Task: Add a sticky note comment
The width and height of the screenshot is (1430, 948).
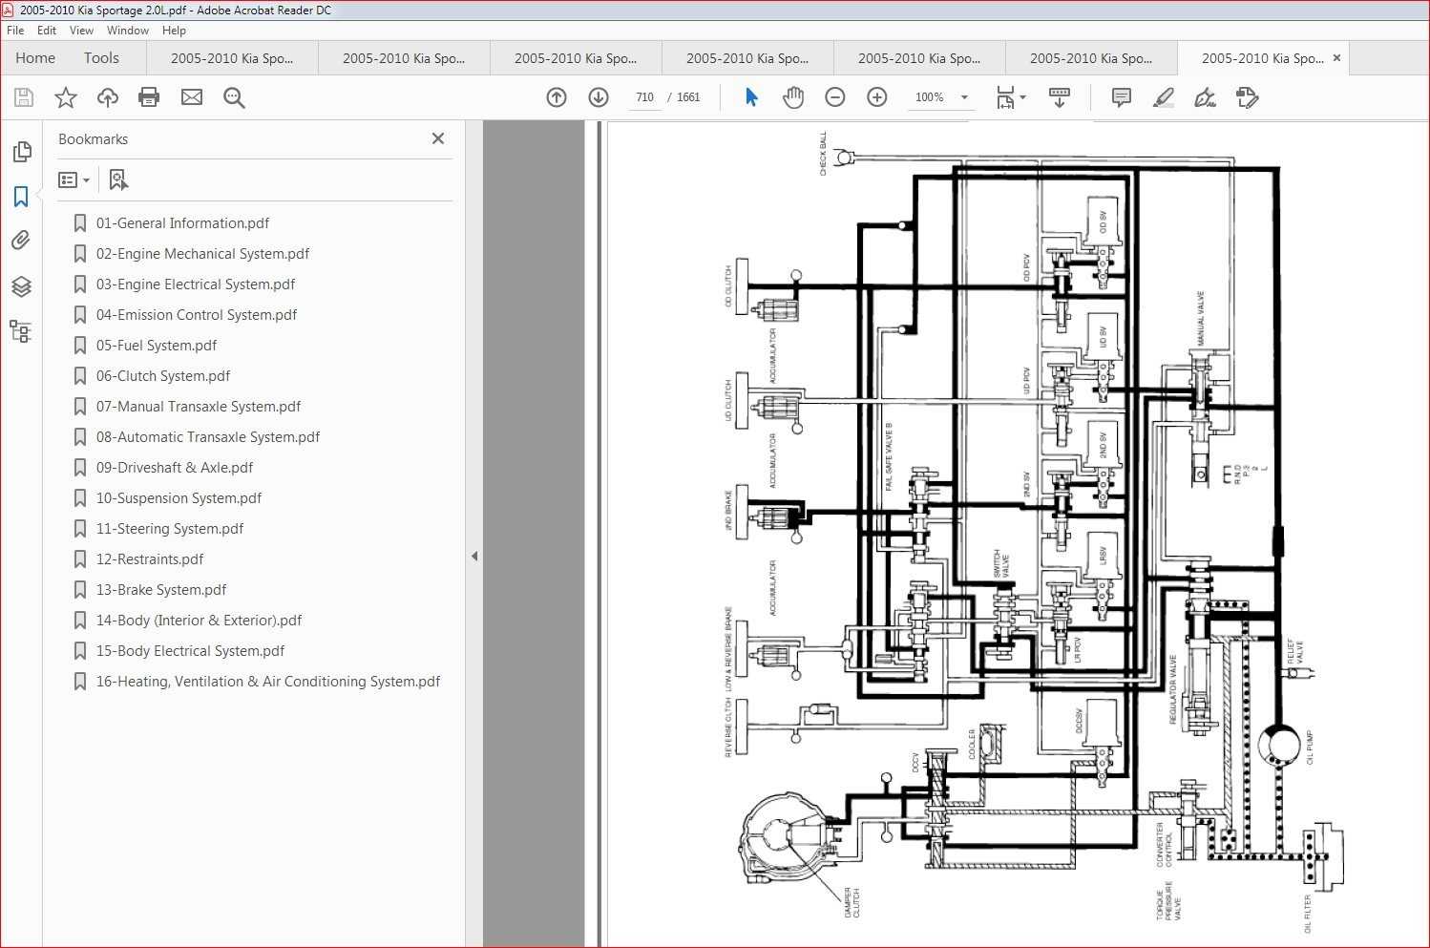Action: tap(1122, 97)
